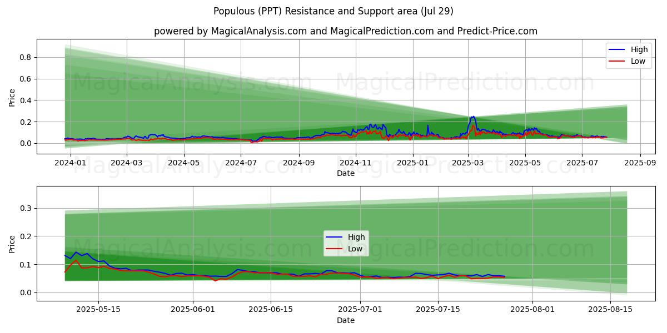
Task: Click the '2024-11' x-axis label of the top chart
Action: point(356,163)
